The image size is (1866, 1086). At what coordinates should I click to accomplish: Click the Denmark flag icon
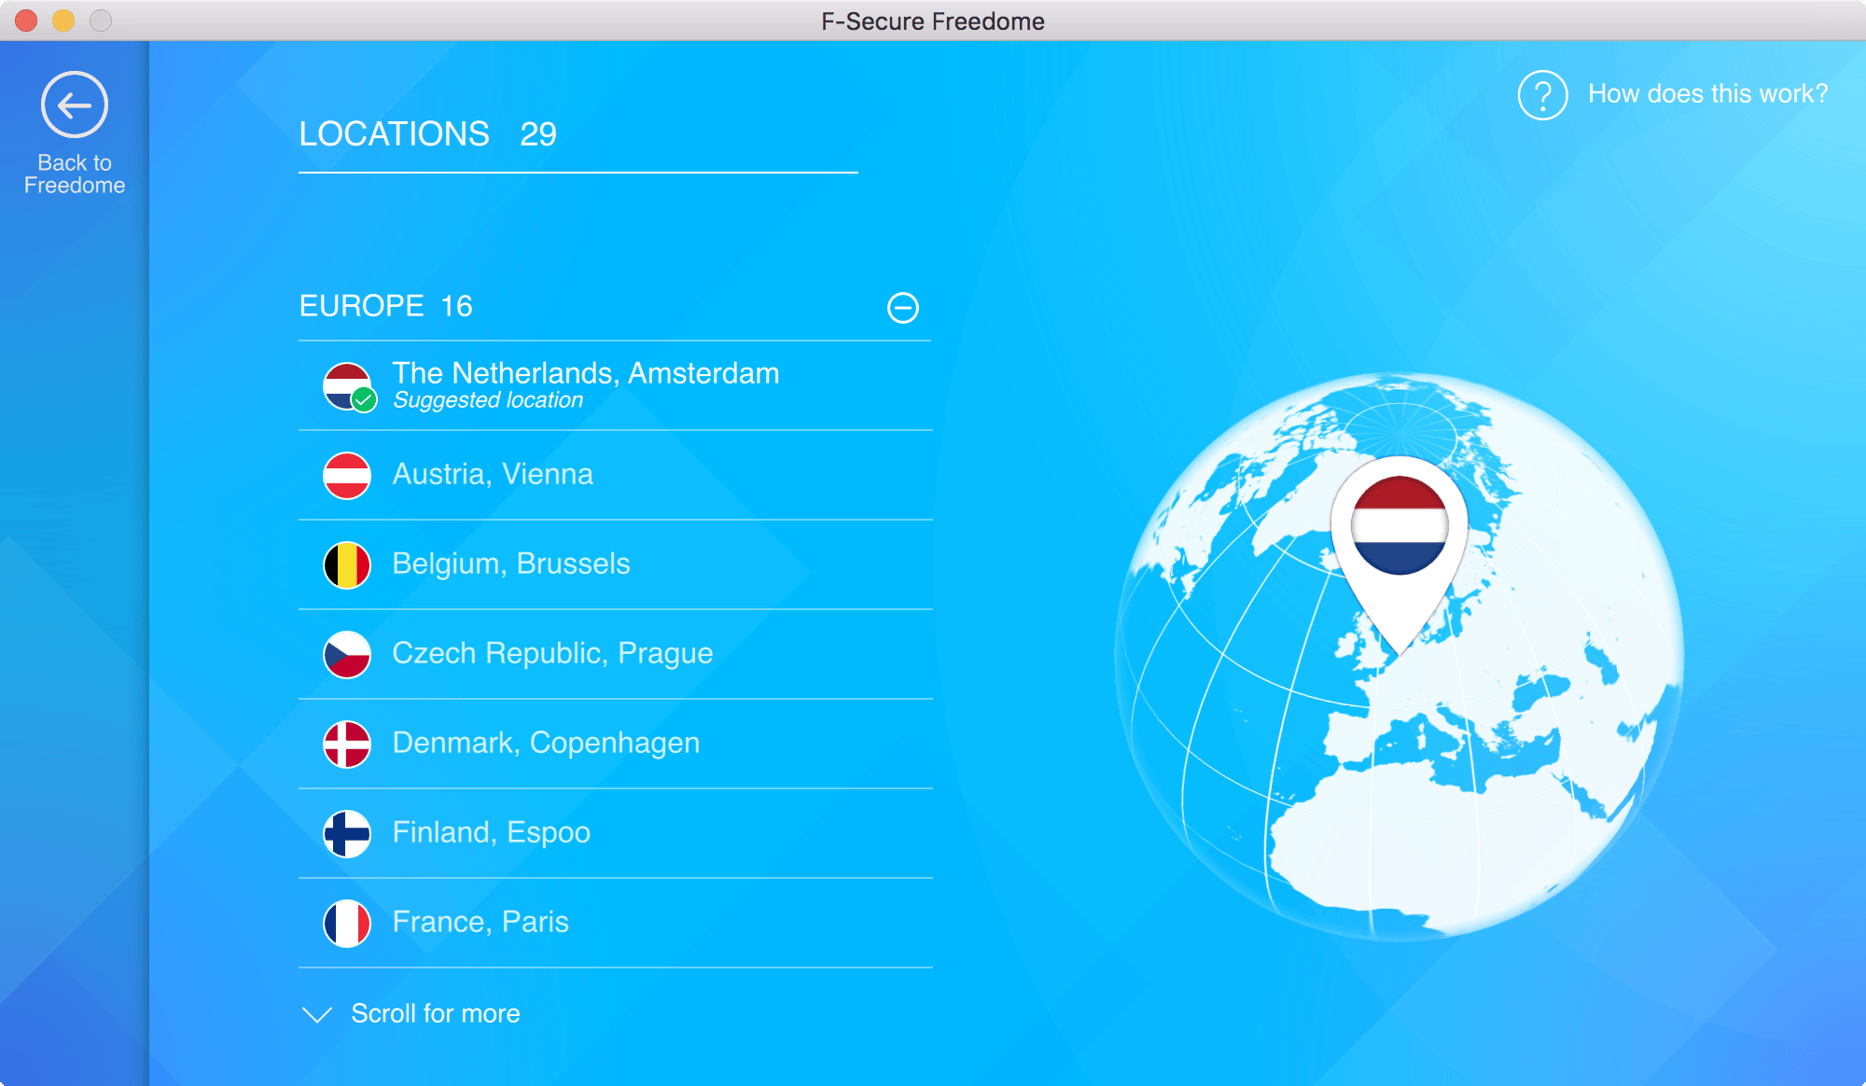[347, 744]
